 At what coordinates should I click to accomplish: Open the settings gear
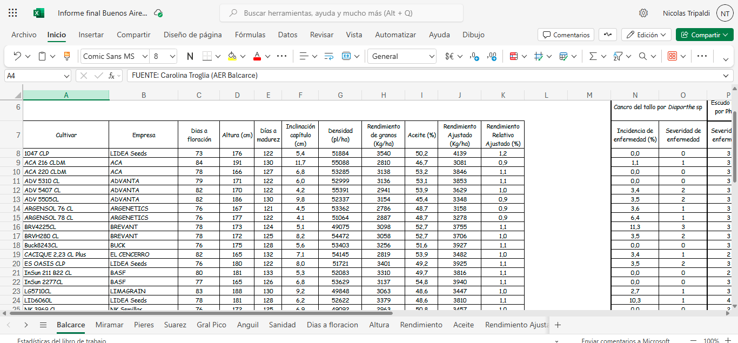coord(643,13)
